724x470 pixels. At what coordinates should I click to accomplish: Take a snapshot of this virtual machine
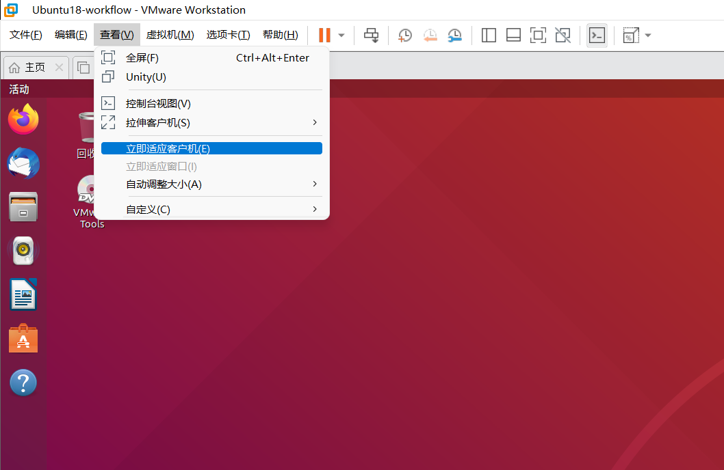click(x=405, y=35)
